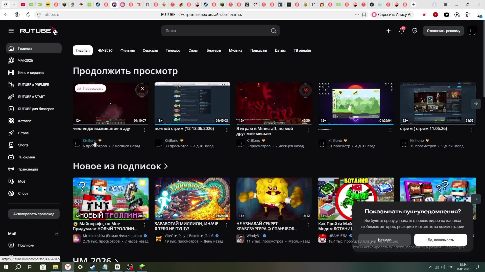Open options for the '............' video

[x=390, y=130]
